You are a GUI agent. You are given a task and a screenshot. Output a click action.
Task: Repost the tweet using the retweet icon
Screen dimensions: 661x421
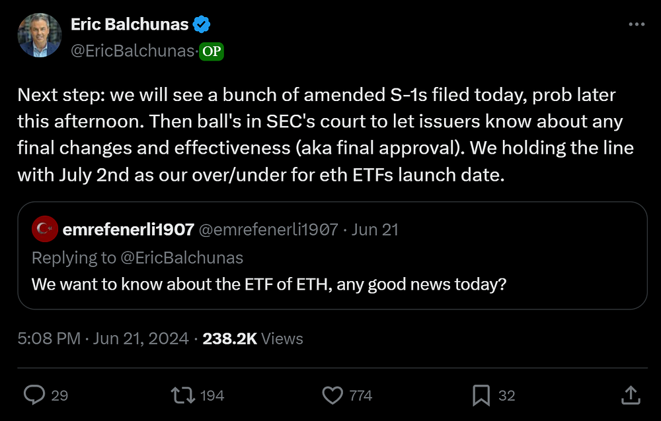[x=183, y=395]
